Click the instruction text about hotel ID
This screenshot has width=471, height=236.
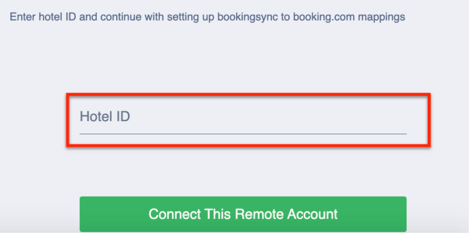click(x=208, y=17)
